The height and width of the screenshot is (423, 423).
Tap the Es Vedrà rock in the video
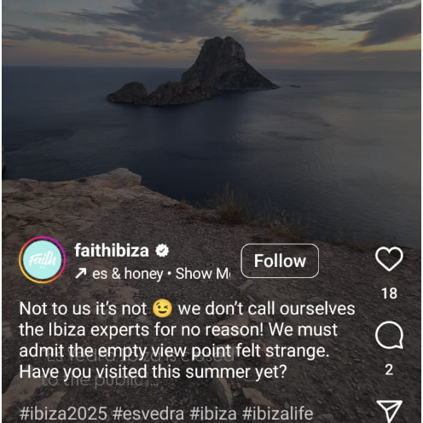(194, 71)
